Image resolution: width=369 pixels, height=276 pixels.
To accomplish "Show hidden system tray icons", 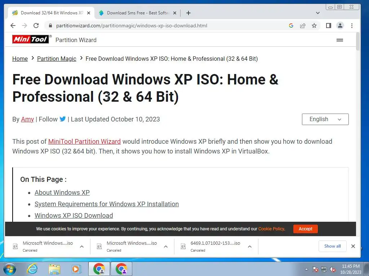I will (x=306, y=269).
